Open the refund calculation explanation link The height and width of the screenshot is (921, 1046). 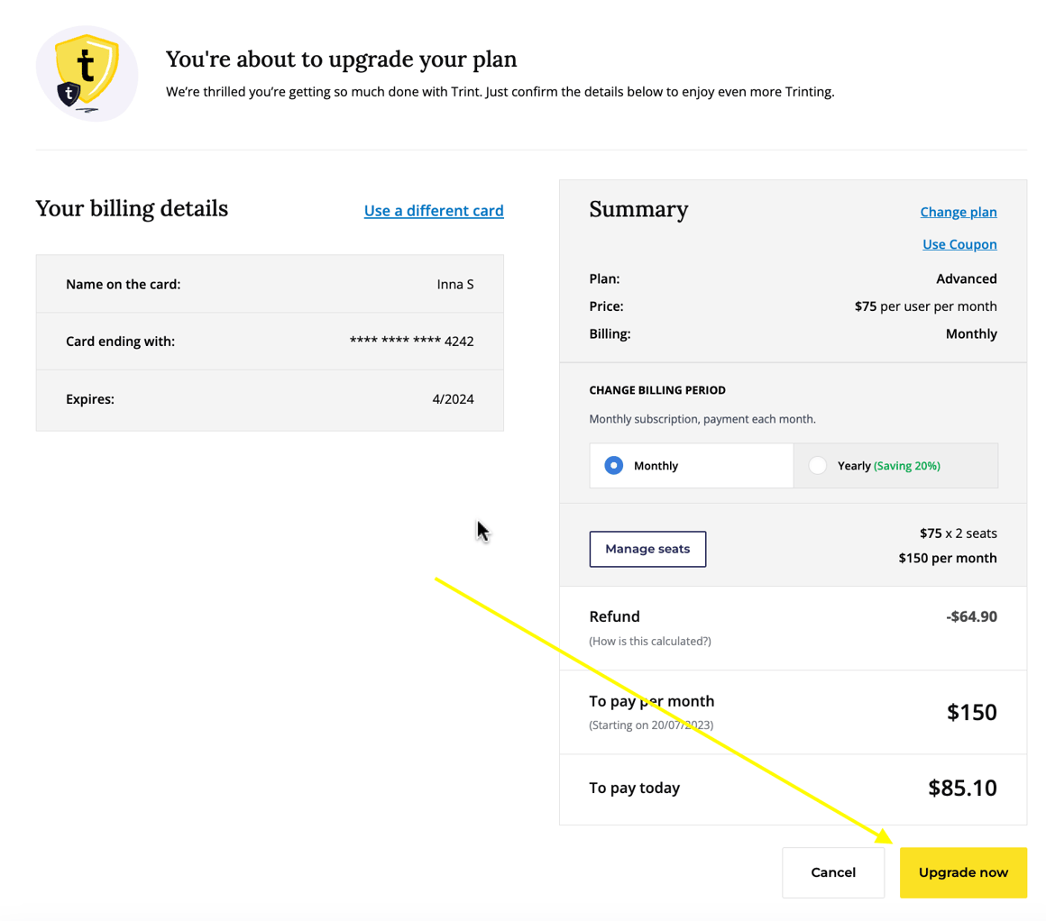click(x=650, y=641)
